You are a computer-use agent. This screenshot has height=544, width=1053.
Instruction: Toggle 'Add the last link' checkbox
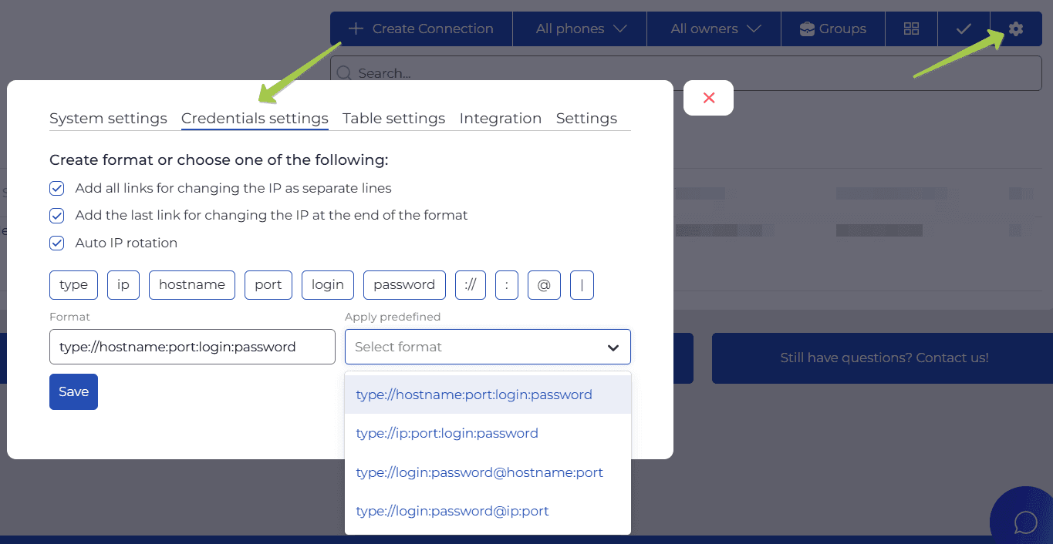[x=57, y=216]
